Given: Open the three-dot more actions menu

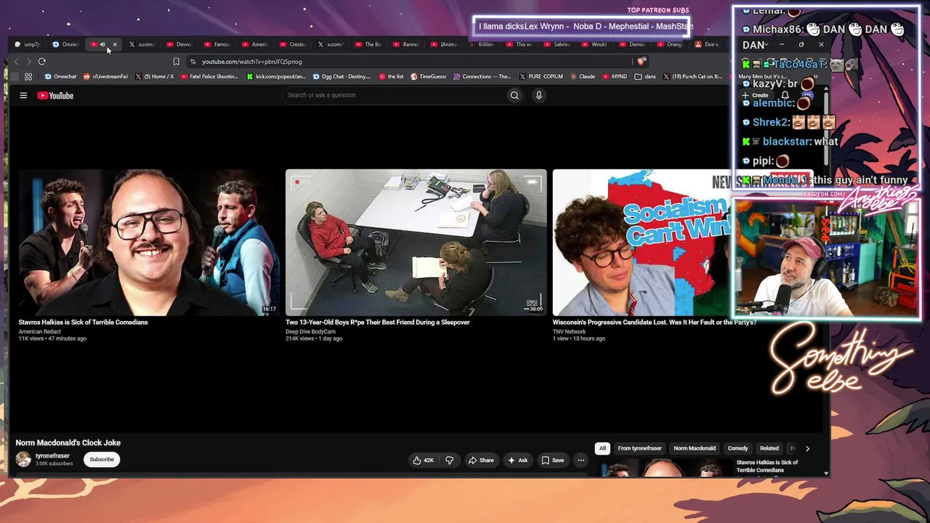Looking at the screenshot, I should point(581,460).
